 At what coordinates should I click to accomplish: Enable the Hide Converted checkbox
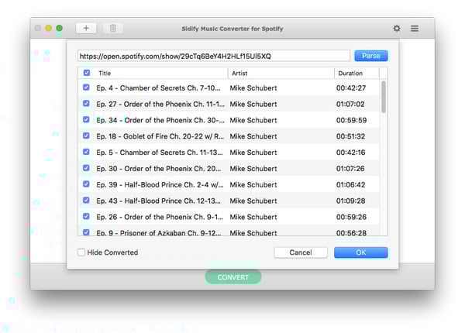[x=81, y=252]
